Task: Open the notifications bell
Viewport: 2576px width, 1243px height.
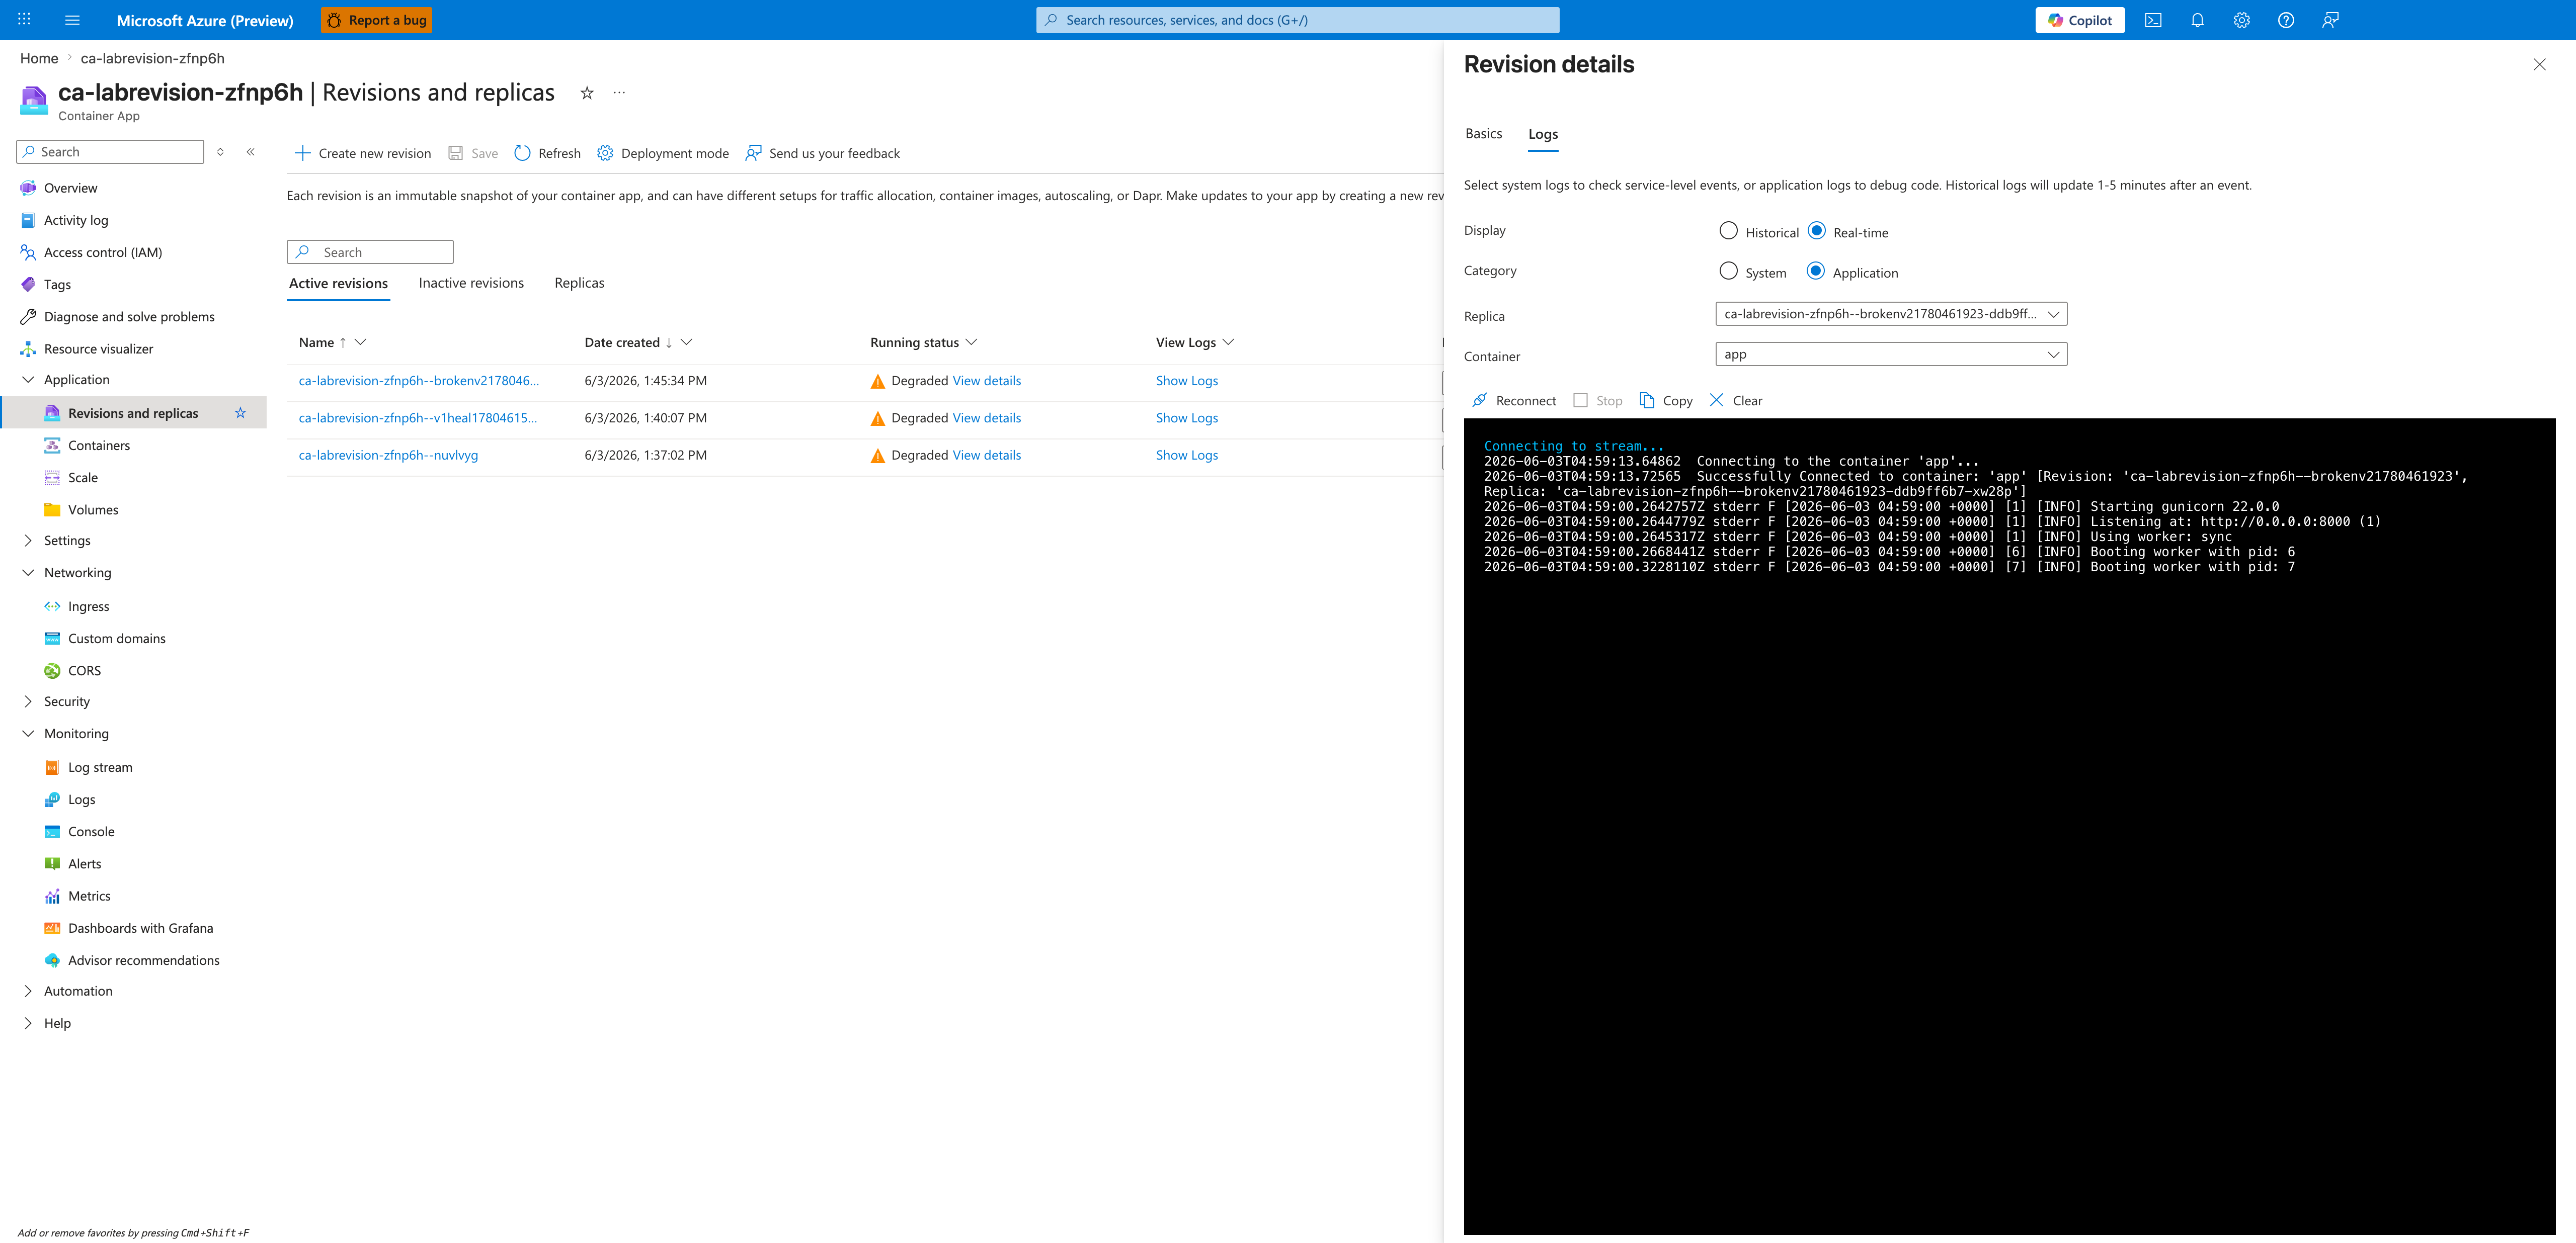Action: (x=2197, y=20)
